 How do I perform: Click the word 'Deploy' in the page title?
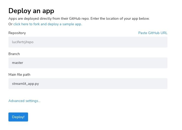pos(20,11)
